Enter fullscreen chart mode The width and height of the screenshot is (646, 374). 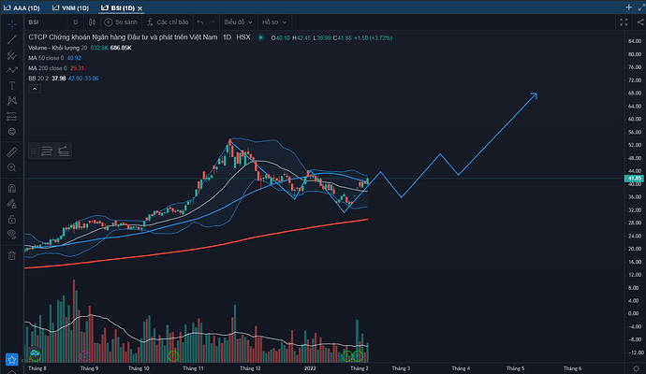[x=624, y=22]
